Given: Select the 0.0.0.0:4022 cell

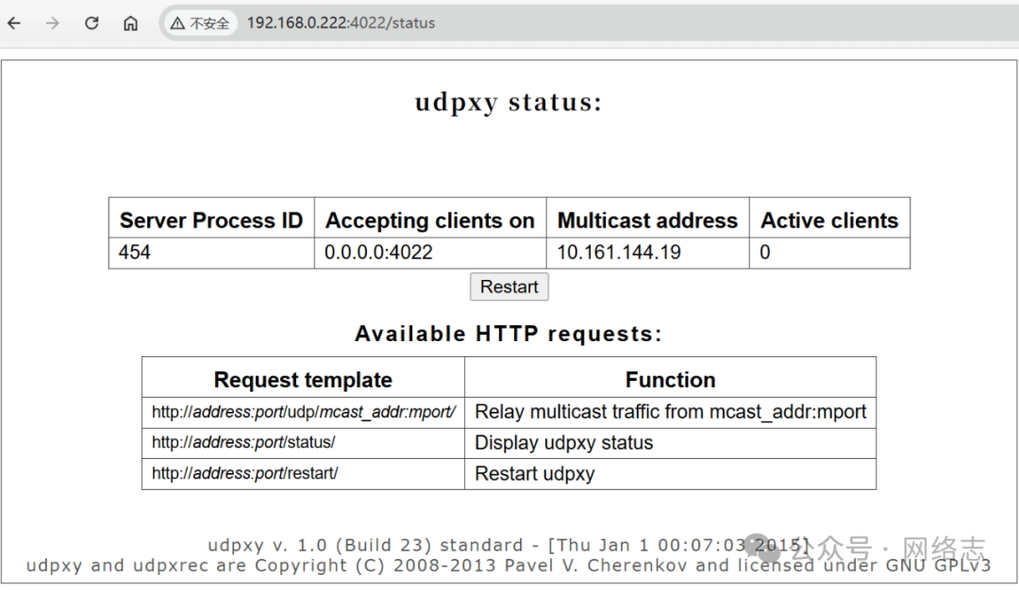Looking at the screenshot, I should [x=430, y=253].
